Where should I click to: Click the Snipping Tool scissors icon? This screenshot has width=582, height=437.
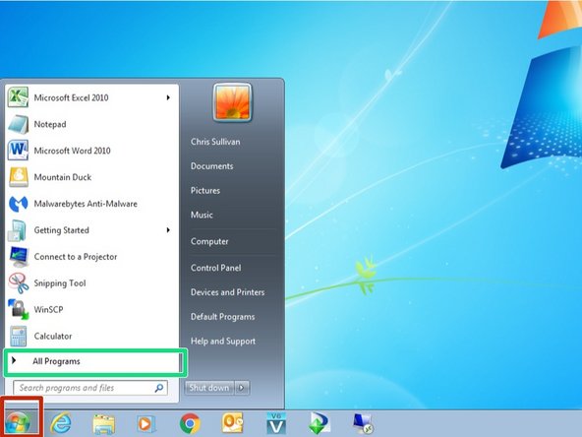19,283
